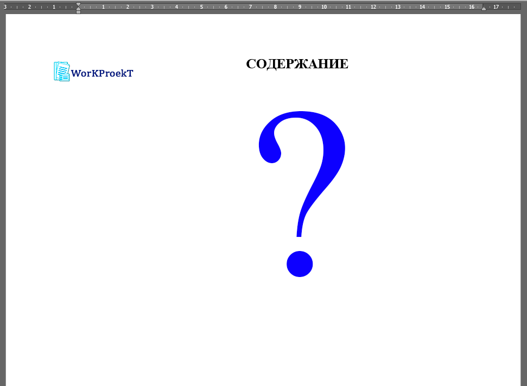
Task: Click the First Line Indent marker on ruler
Action: click(78, 4)
